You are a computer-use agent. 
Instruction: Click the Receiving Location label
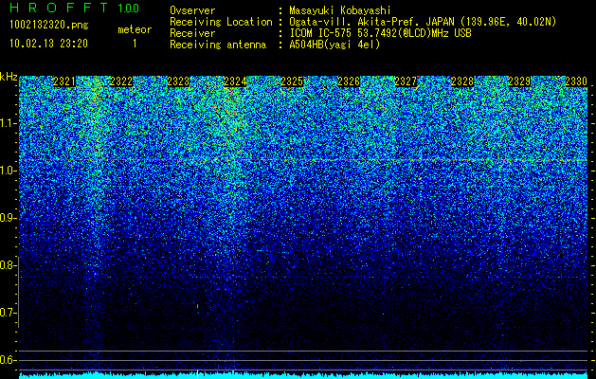click(221, 22)
